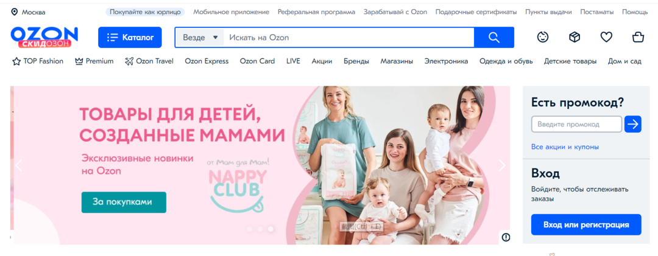Click the banner info exclamation icon

tap(506, 238)
